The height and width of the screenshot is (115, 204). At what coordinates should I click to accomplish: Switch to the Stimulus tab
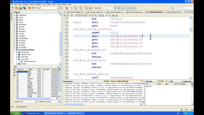pyautogui.click(x=149, y=81)
